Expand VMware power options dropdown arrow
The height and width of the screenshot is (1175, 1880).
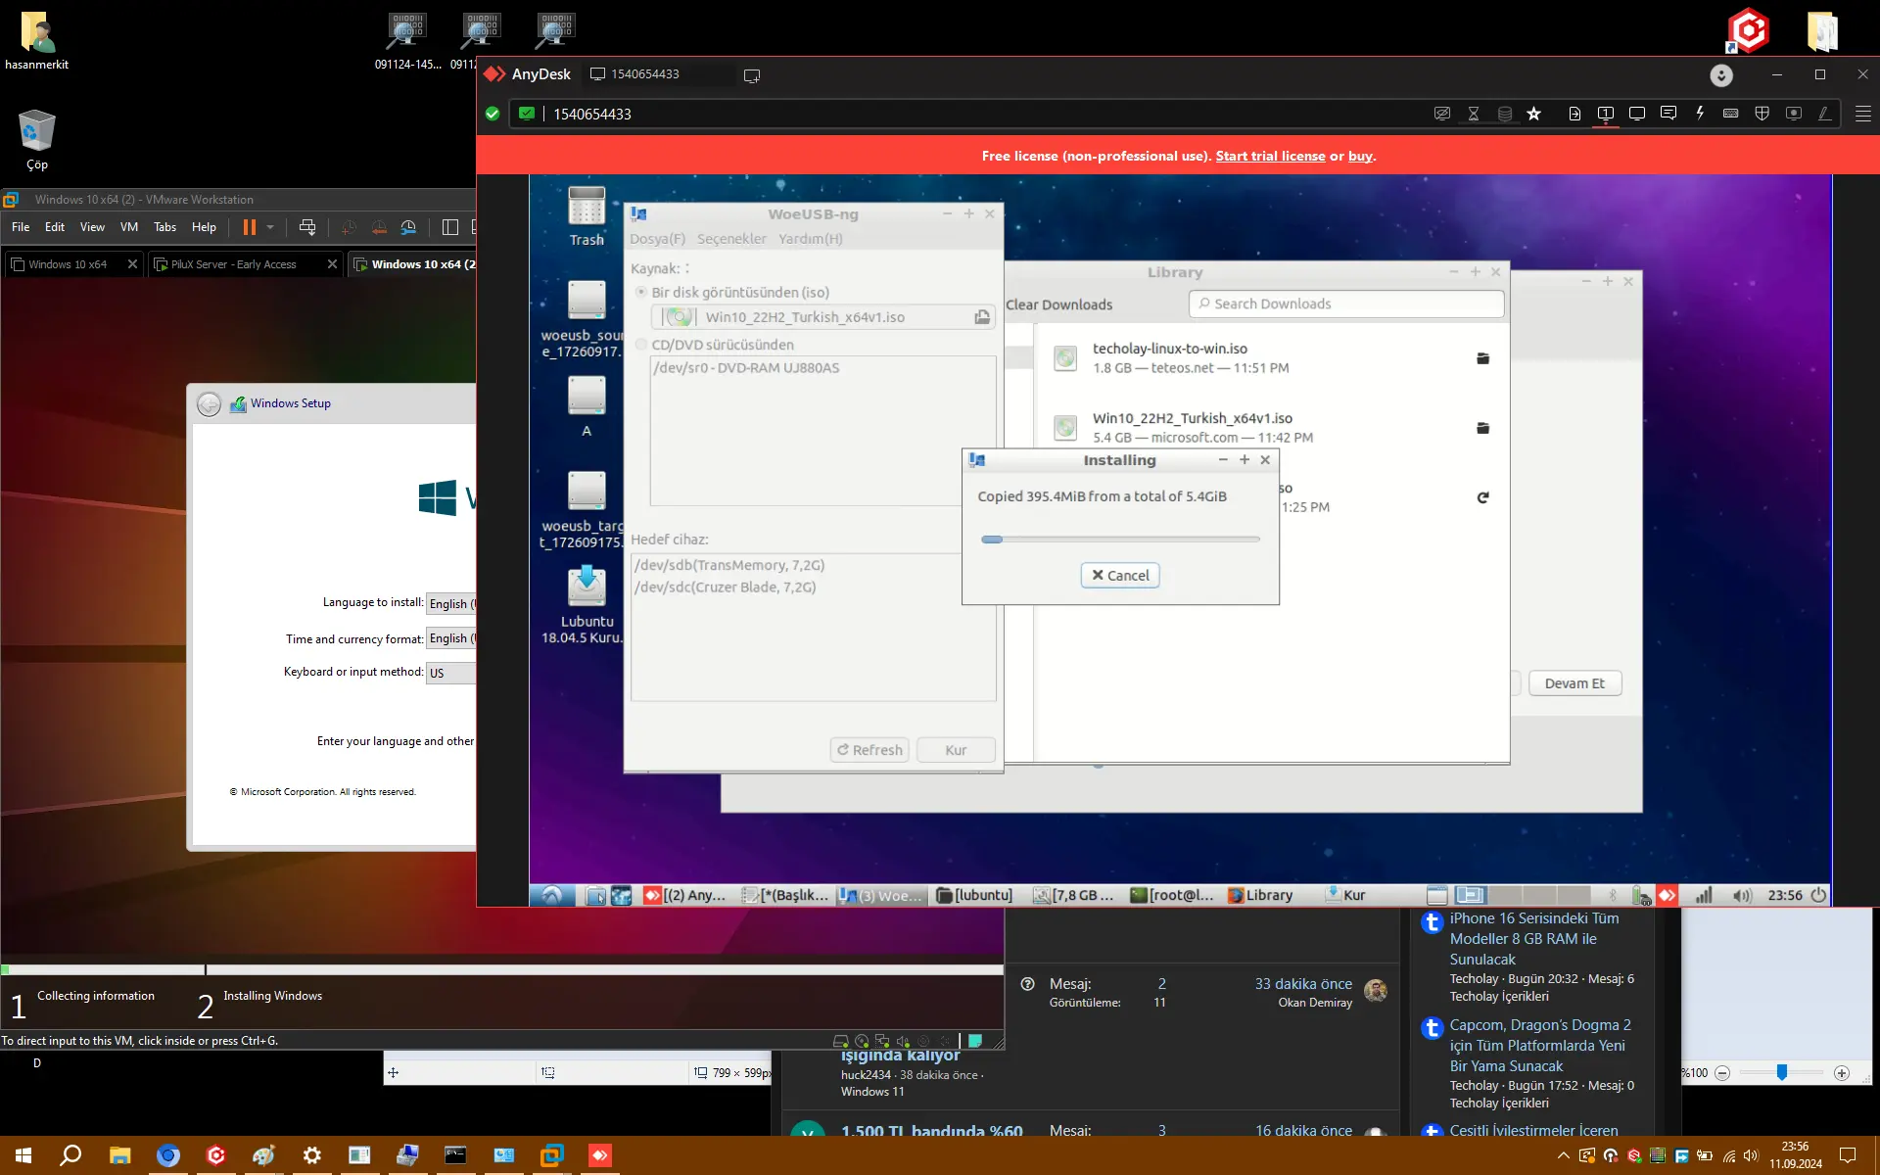tap(270, 227)
